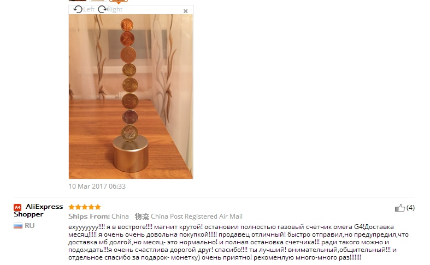Click the enlarged coins-on-magnet photo

pos(131,97)
